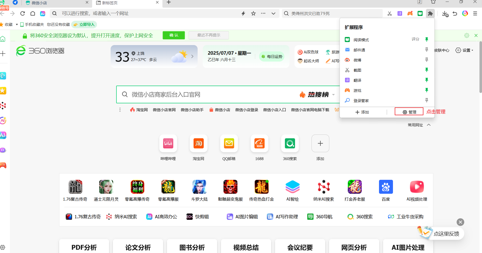Go to the home page icon

click(x=33, y=13)
